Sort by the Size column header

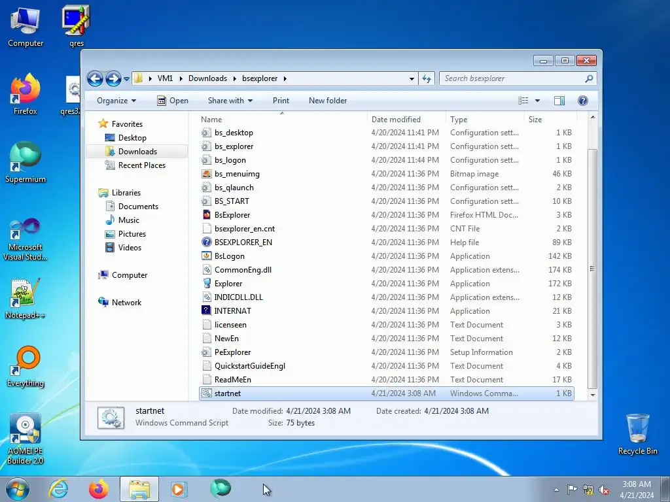[x=550, y=120]
